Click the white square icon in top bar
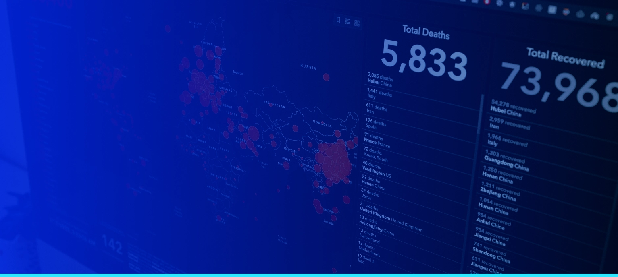Screen dimensions: 618x277 click(x=551, y=10)
